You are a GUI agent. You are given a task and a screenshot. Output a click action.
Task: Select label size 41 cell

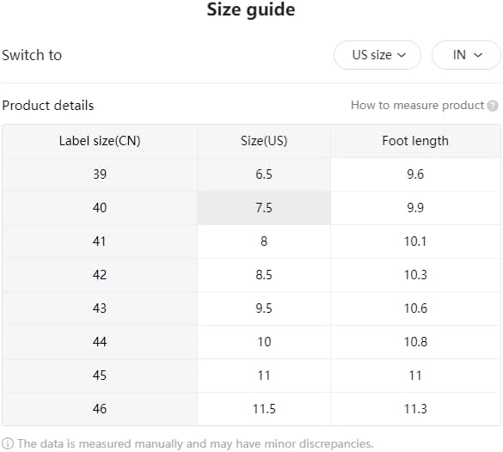100,241
